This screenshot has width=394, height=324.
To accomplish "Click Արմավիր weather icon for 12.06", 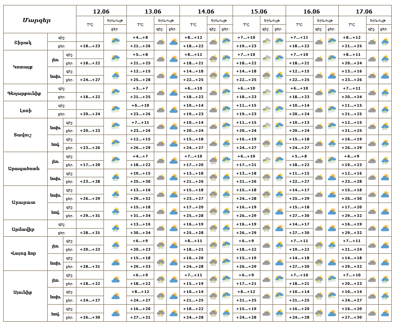I will (x=115, y=228).
